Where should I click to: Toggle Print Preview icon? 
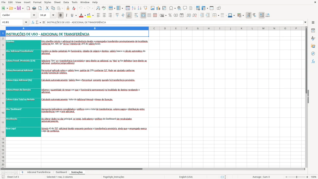click(40, 8)
